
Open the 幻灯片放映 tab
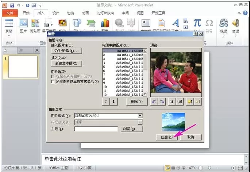coord(105,13)
